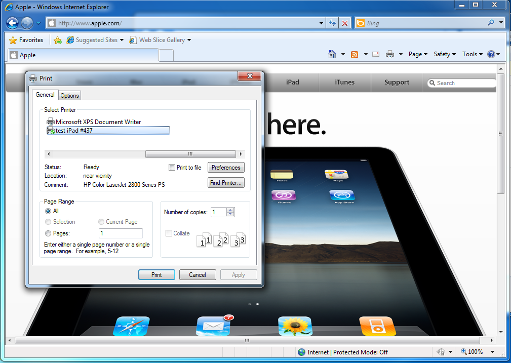The image size is (511, 363).
Task: Check the Collate checkbox
Action: (169, 233)
